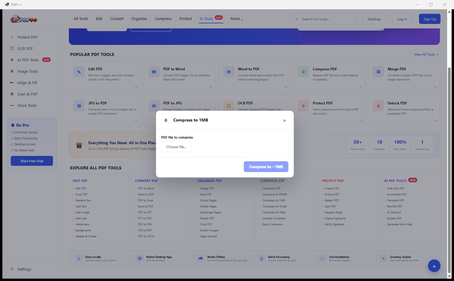Open the Crop PDF link under Edit PDF

click(81, 195)
